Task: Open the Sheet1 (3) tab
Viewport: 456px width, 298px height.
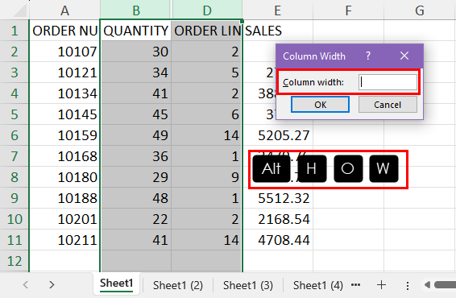Action: point(248,285)
